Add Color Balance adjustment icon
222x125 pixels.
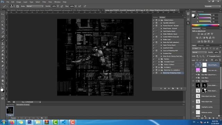click(200, 38)
